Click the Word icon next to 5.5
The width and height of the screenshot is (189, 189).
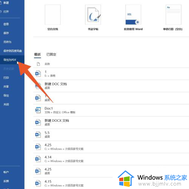click(38, 135)
